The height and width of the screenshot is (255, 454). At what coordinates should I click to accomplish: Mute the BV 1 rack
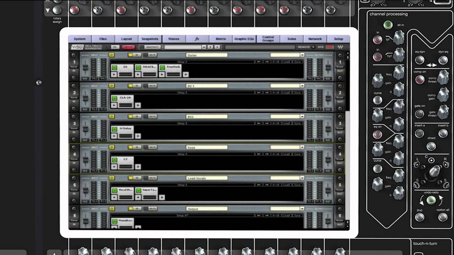(150, 86)
